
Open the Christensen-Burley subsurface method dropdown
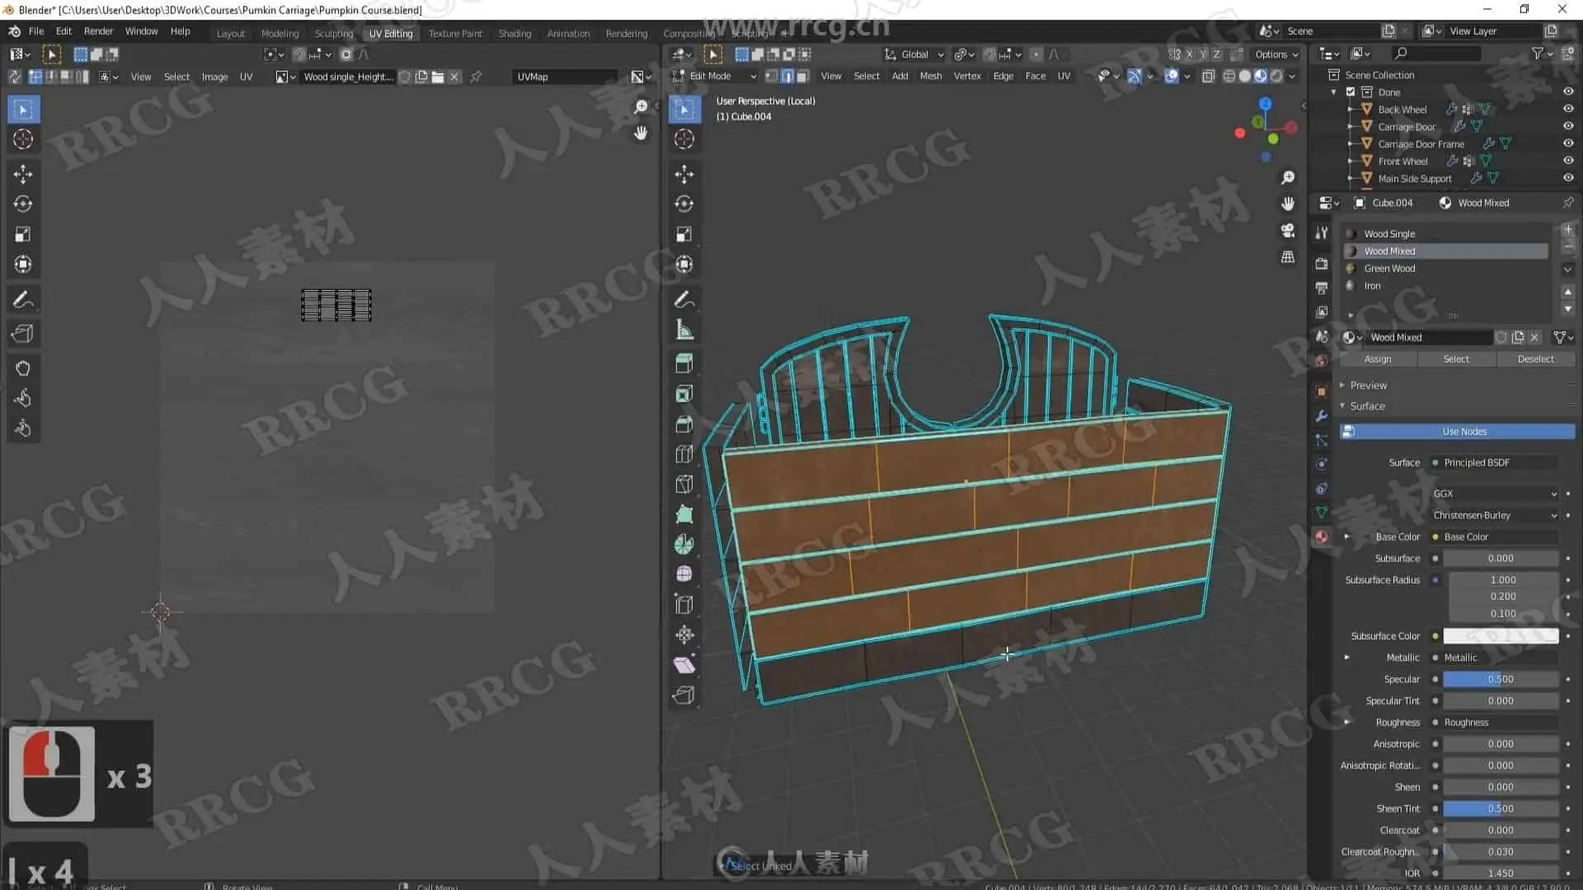point(1494,515)
